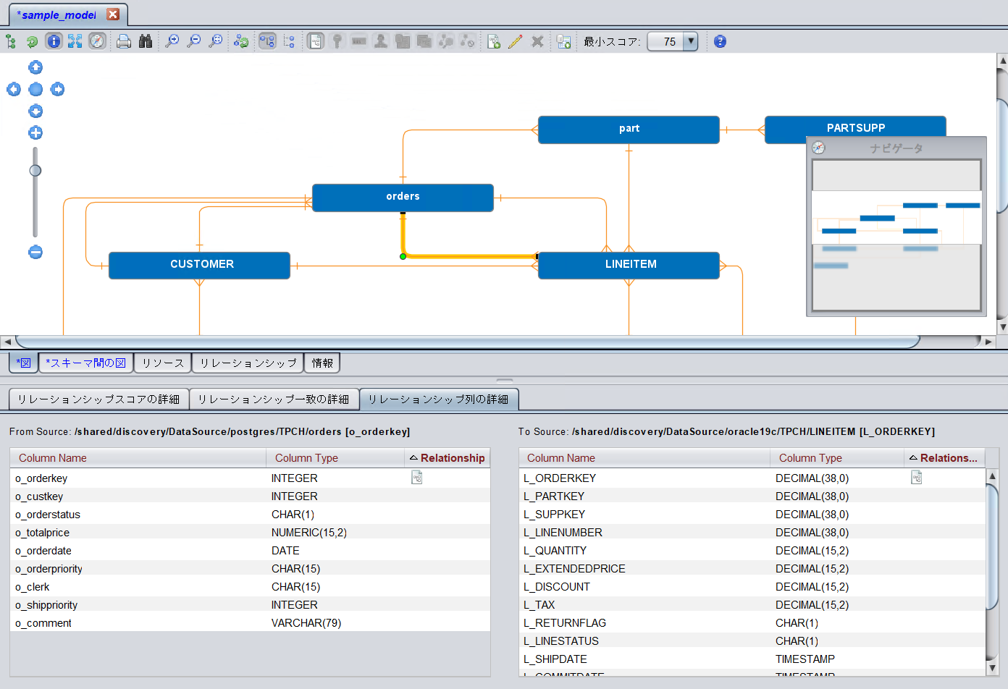Switch to the スキーマ間の図 tab
This screenshot has width=1008, height=689.
[85, 363]
